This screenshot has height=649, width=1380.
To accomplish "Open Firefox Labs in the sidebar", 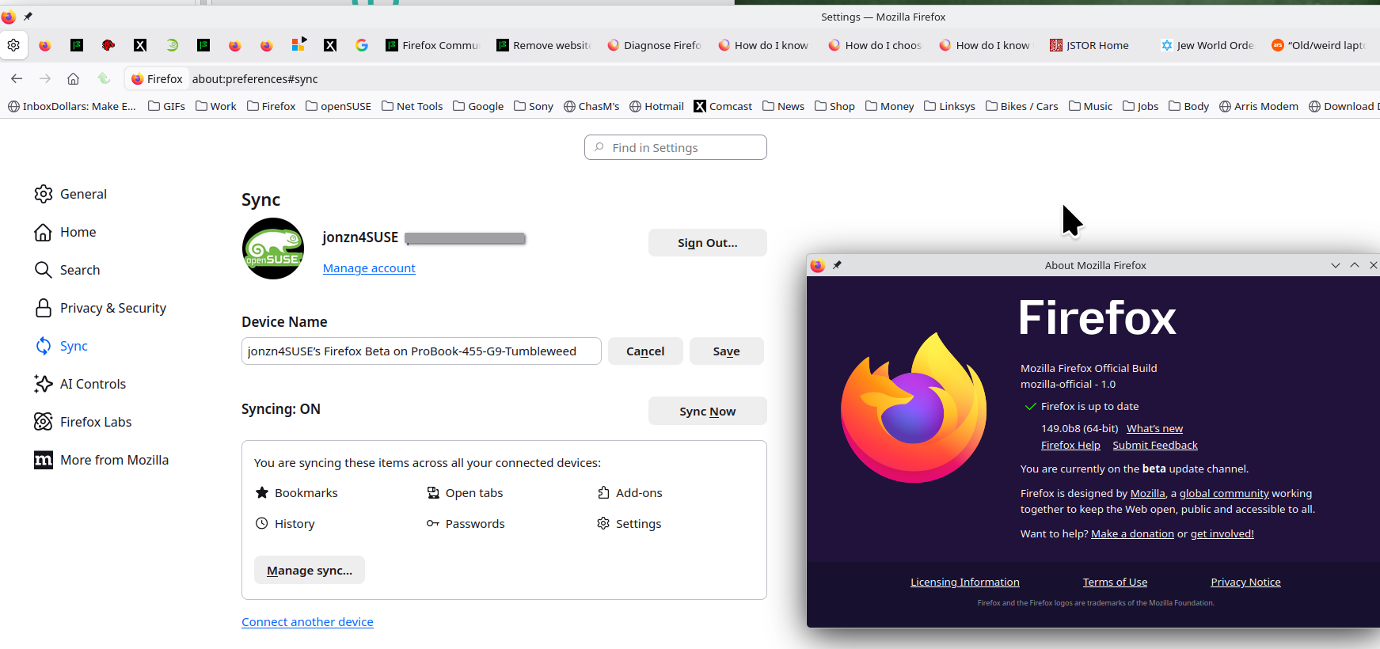I will click(83, 422).
